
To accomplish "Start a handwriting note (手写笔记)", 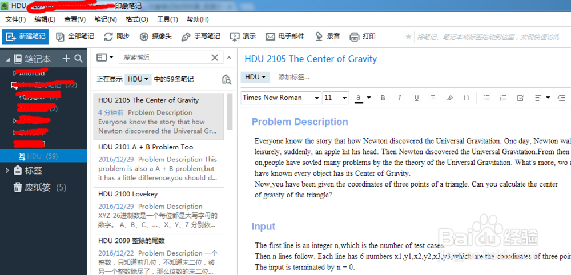I will pyautogui.click(x=200, y=37).
